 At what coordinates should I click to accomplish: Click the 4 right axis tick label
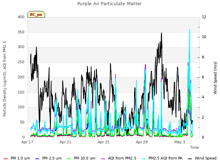coord(203,97)
